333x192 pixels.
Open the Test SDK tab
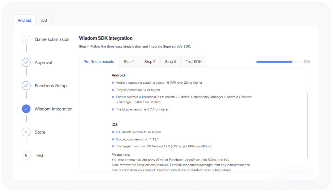pyautogui.click(x=194, y=62)
